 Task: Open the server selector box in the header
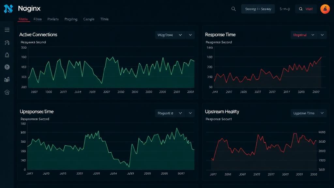pos(258,9)
